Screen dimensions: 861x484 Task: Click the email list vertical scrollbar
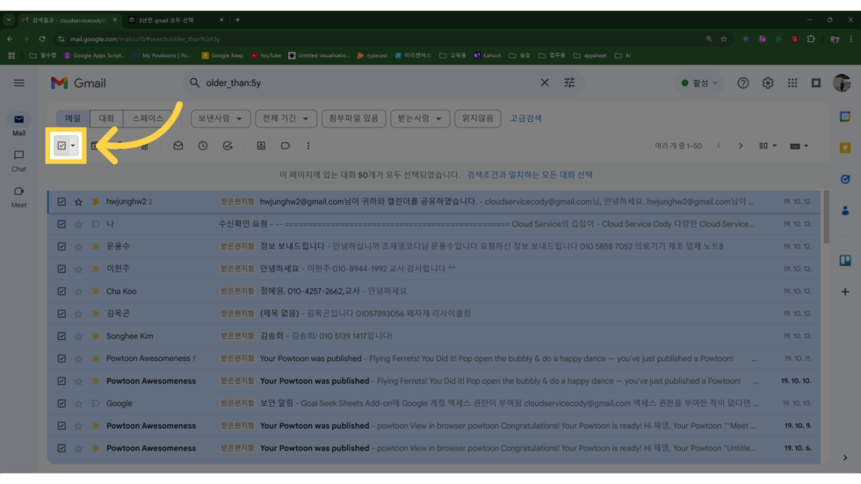(x=826, y=218)
